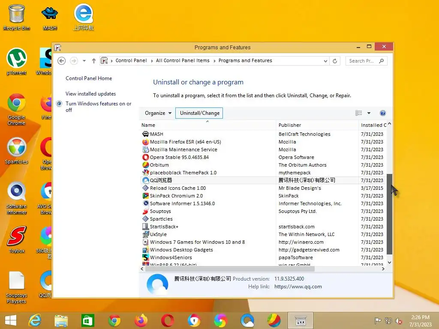Select the Orbitum program entry
The width and height of the screenshot is (439, 329).
point(263,165)
